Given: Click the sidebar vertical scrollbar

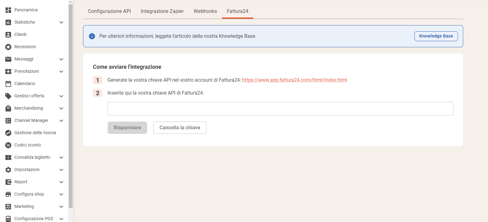Looking at the screenshot, I should click(x=71, y=106).
